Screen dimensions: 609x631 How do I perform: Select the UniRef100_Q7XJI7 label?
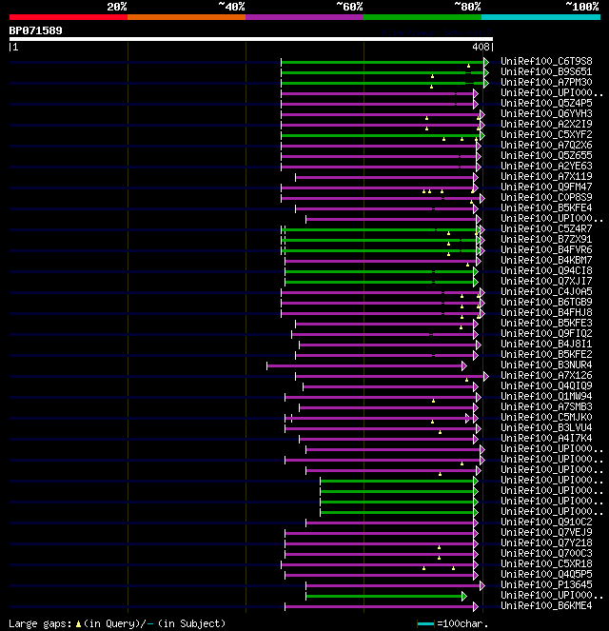(546, 281)
